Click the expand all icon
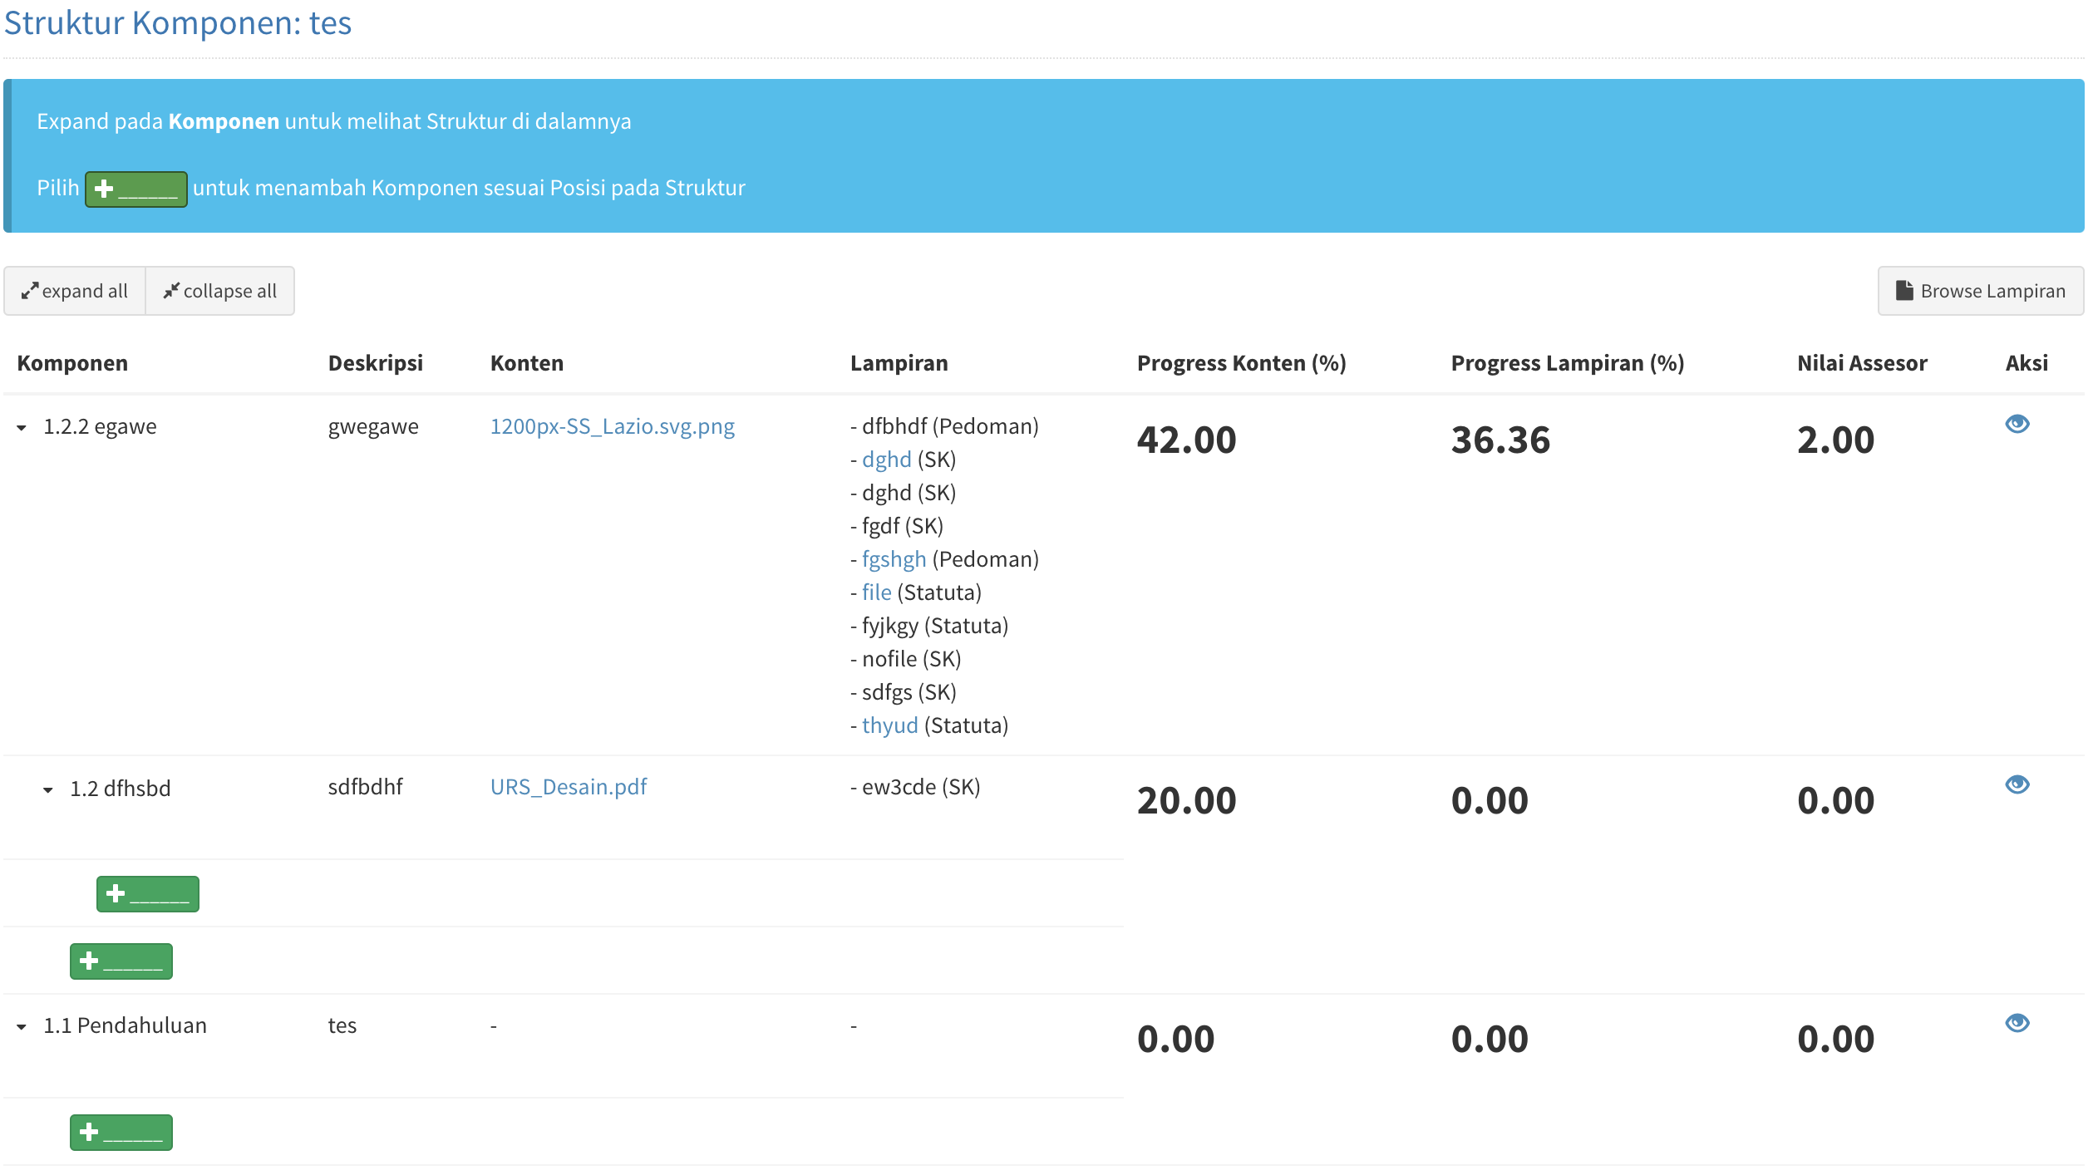This screenshot has width=2093, height=1170. [x=31, y=290]
